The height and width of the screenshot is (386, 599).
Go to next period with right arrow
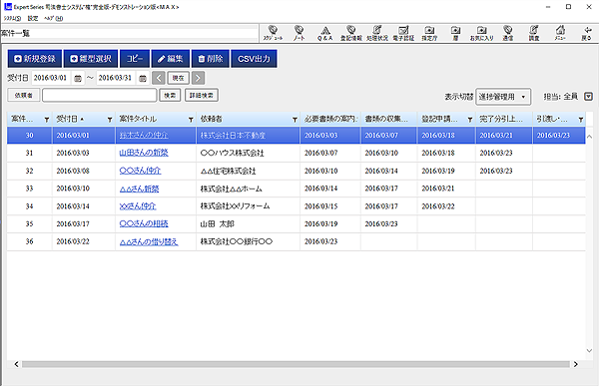tap(198, 78)
